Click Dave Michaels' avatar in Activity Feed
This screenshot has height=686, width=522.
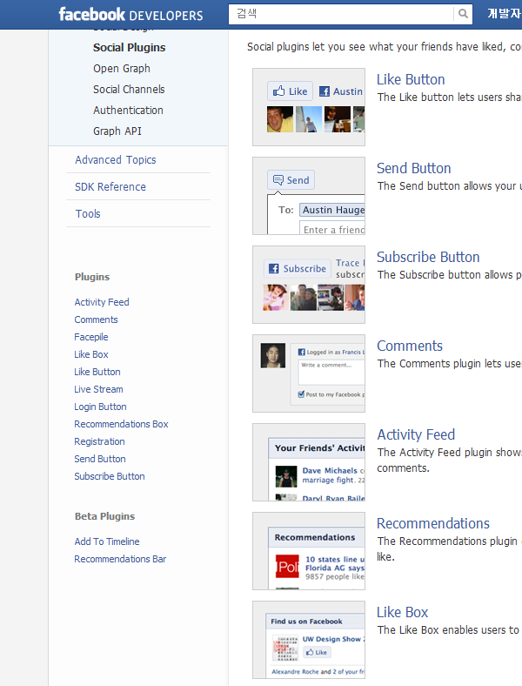click(286, 476)
